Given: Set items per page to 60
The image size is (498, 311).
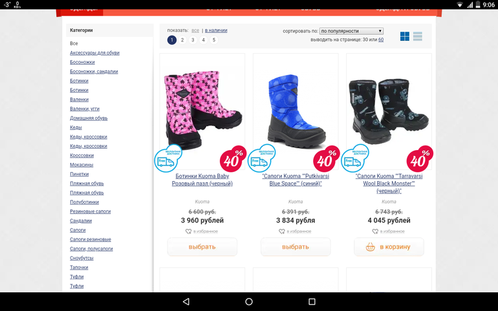Looking at the screenshot, I should [381, 39].
